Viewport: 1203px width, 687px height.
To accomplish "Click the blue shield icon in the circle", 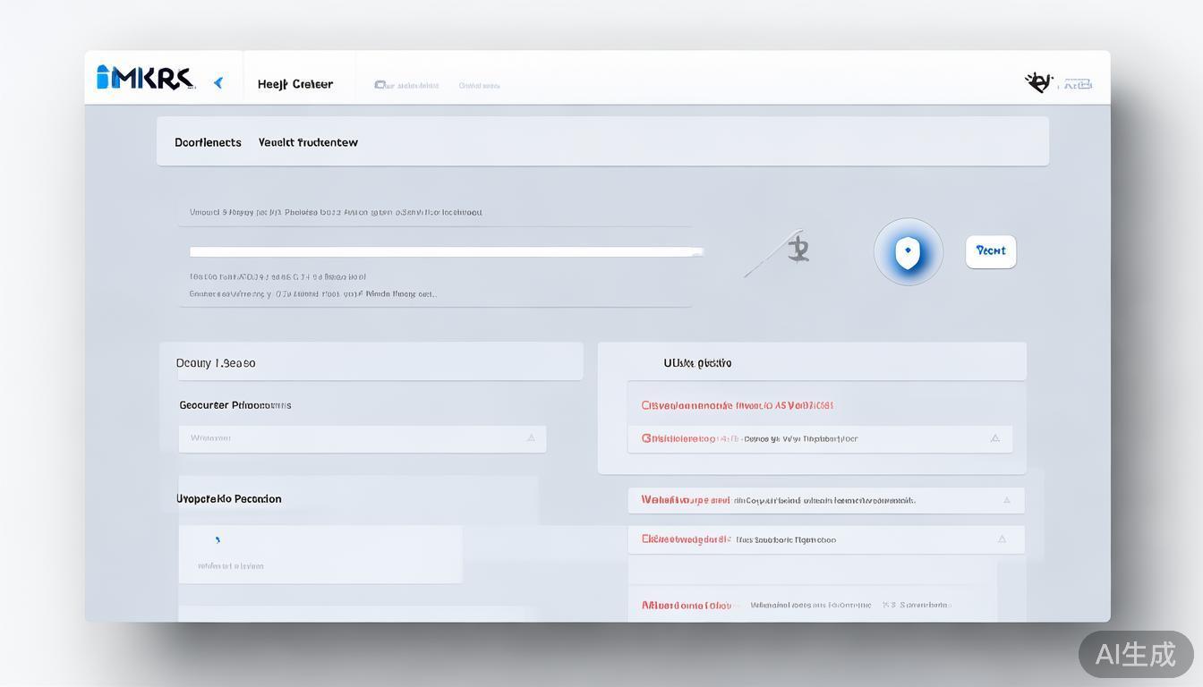I will (908, 252).
